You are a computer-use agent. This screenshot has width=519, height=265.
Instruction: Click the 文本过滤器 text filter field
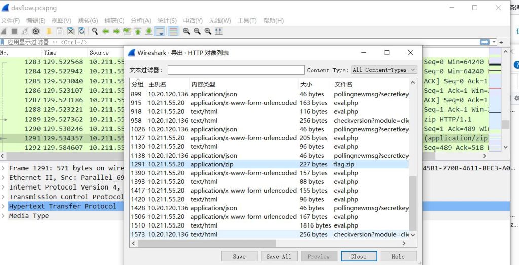(236, 70)
